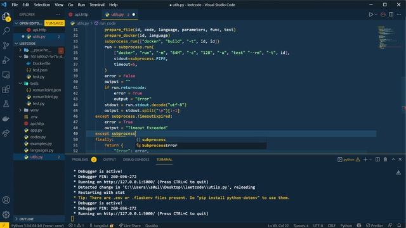This screenshot has width=406, height=228.
Task: Click Live Share in status bar
Action: tap(129, 225)
